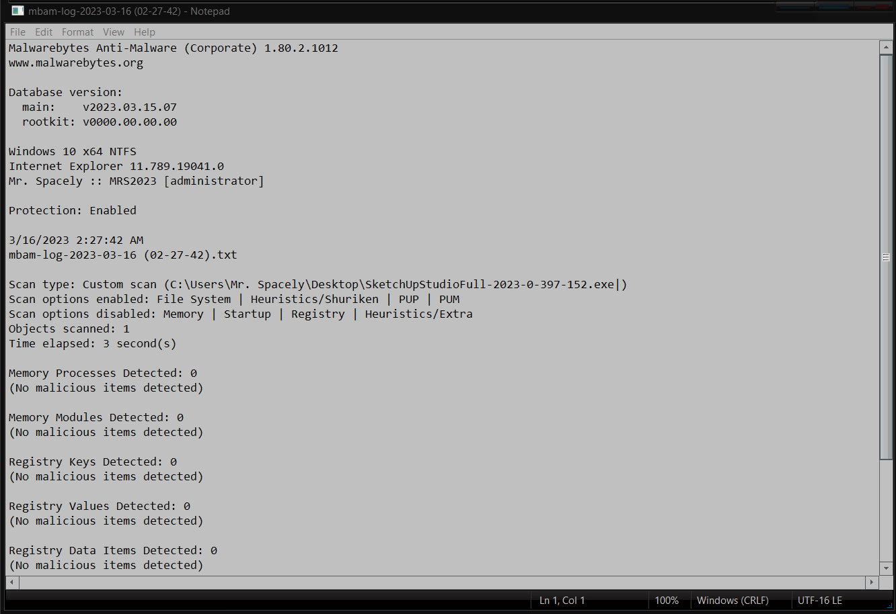The height and width of the screenshot is (614, 896).
Task: Click the 'Registry Values Detected: 0' line
Action: point(100,507)
